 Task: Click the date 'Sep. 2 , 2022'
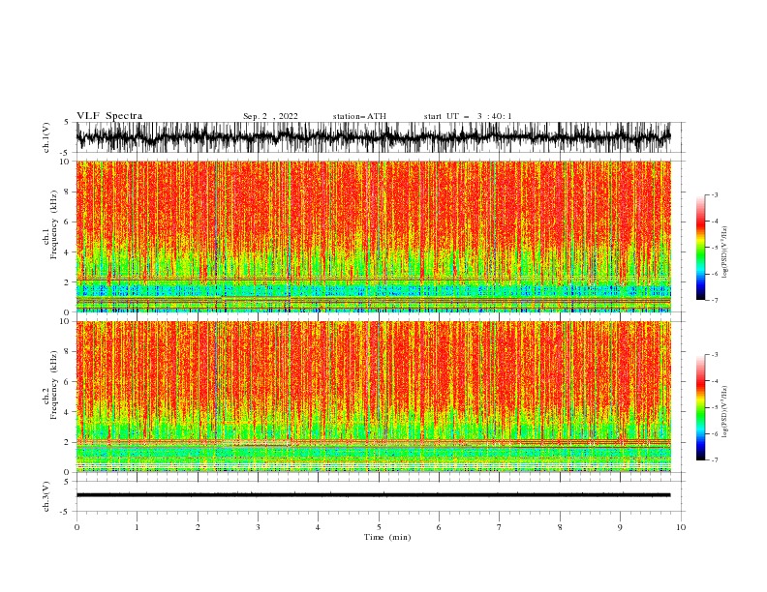[x=270, y=116]
